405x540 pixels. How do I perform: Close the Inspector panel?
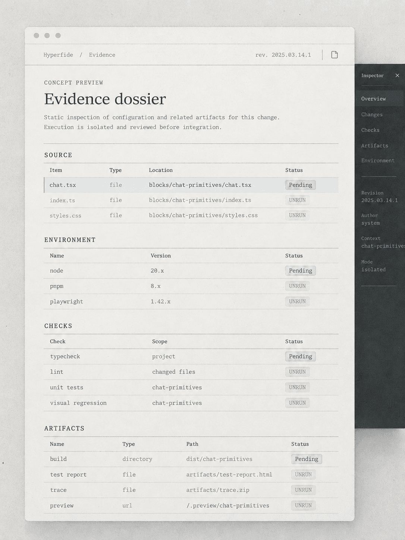coord(397,75)
